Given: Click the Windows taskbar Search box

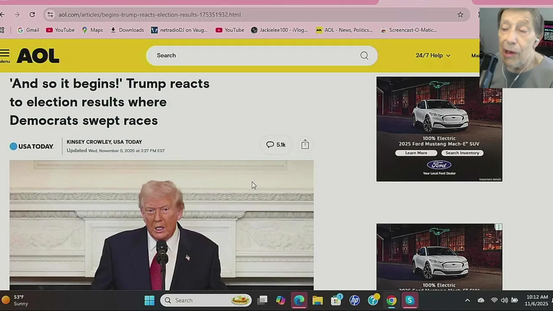Looking at the screenshot, I should [x=206, y=300].
